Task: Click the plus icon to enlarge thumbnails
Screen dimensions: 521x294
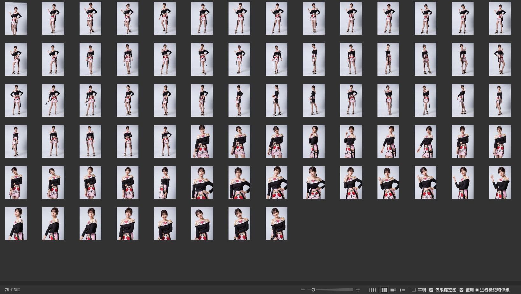Action: pos(358,290)
